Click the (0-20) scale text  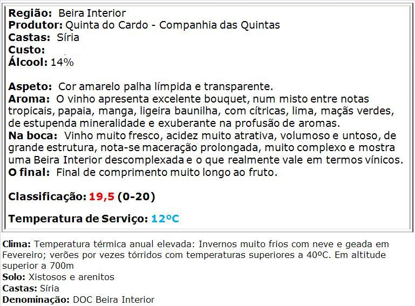point(137,196)
